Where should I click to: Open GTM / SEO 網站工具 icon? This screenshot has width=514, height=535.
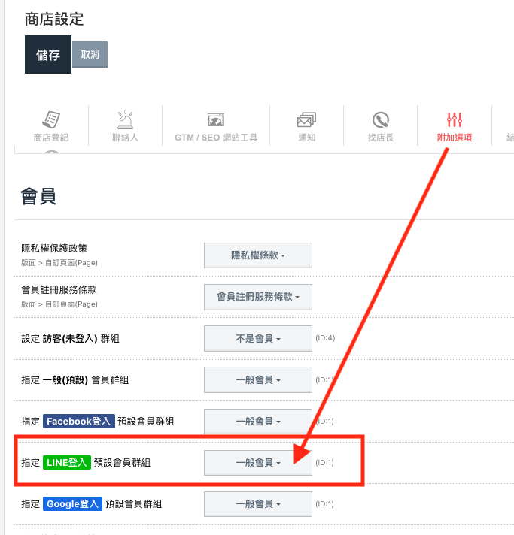pos(216,120)
